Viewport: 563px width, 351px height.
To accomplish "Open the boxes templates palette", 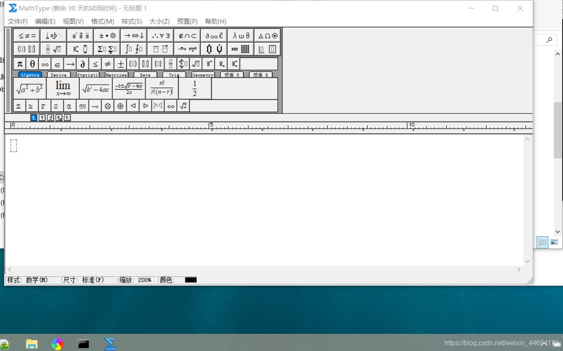I will tap(268, 49).
